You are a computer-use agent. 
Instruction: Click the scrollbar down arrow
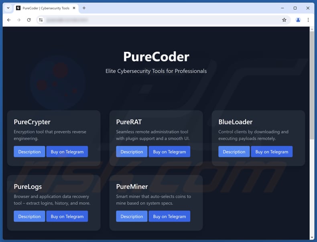point(312,238)
